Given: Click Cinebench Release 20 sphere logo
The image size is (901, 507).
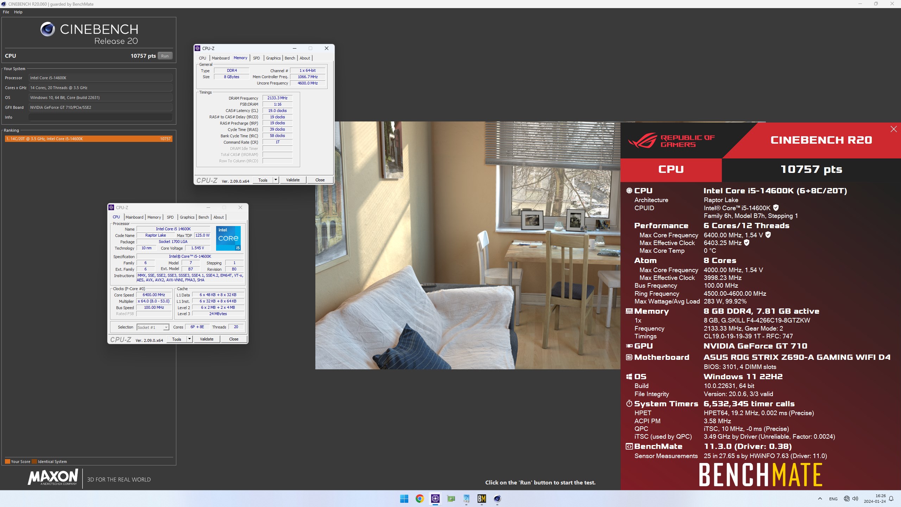Looking at the screenshot, I should (x=48, y=29).
